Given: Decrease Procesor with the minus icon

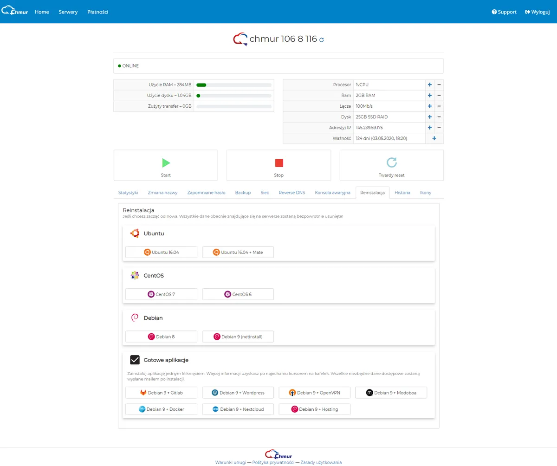Looking at the screenshot, I should [x=439, y=85].
